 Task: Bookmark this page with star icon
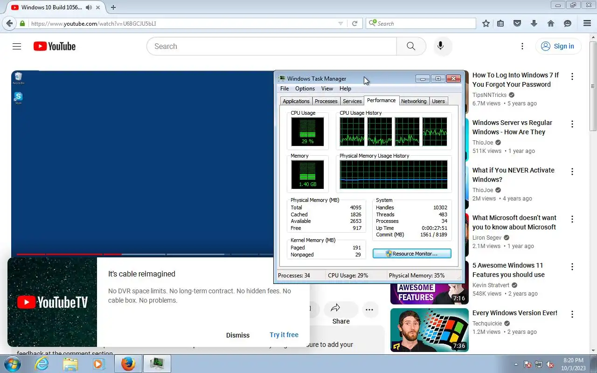(x=486, y=23)
